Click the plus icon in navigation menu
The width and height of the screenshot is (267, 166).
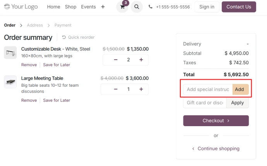pyautogui.click(x=103, y=7)
